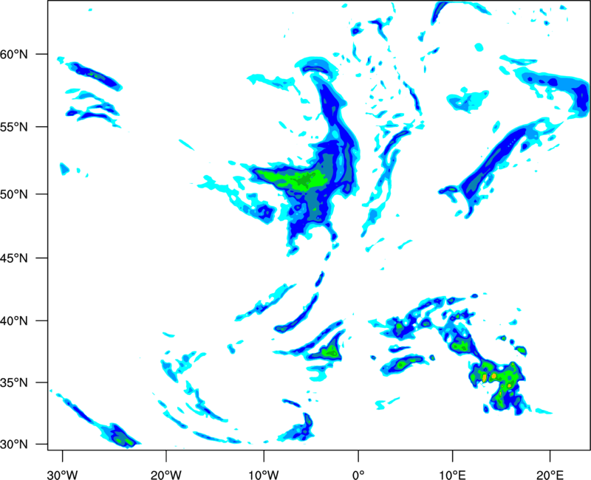Click the 30°N latitude label
591x480 pixels.
tap(14, 445)
